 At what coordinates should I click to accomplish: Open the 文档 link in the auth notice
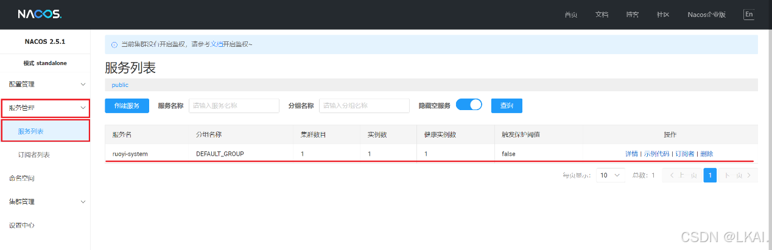click(217, 44)
